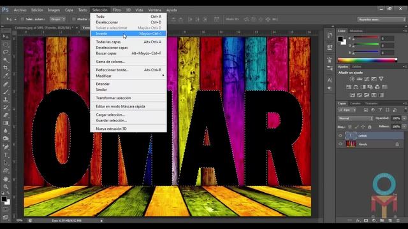Select the Path Selection tool
Image resolution: width=408 pixels, height=229 pixels.
coord(6,163)
